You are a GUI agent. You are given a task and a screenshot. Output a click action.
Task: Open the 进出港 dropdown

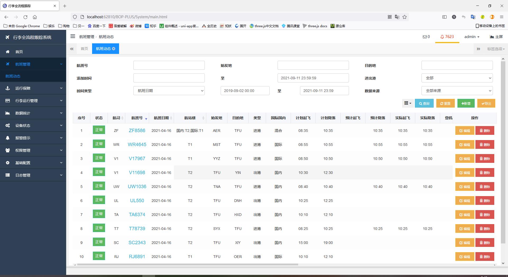pos(457,78)
